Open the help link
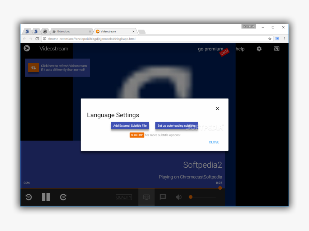This screenshot has height=231, width=309. 240,49
